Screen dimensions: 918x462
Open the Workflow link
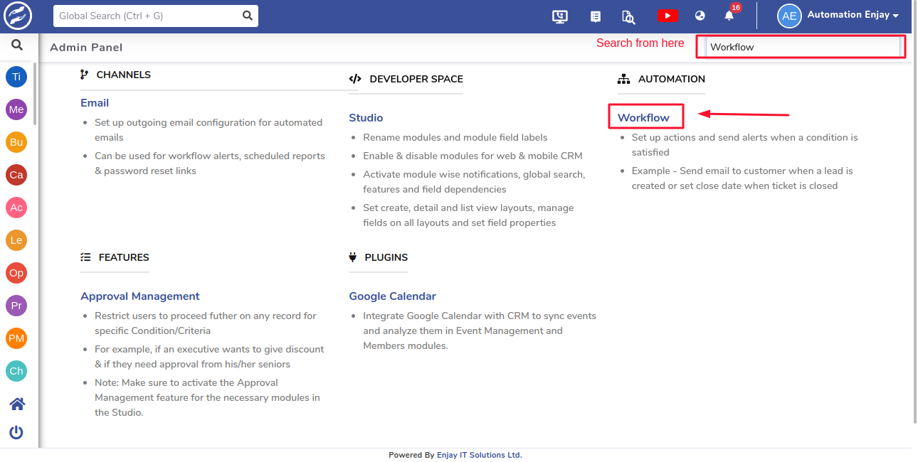643,118
